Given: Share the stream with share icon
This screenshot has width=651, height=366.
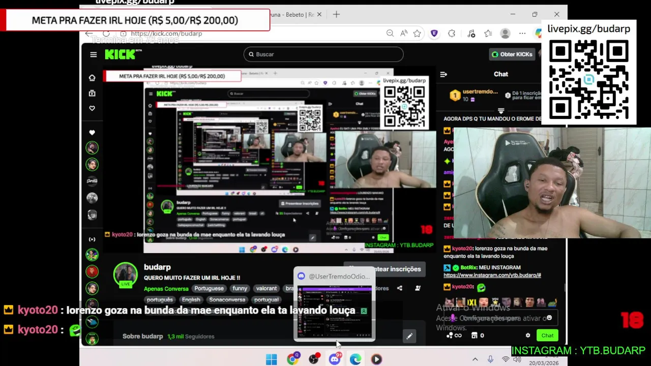Looking at the screenshot, I should coord(400,288).
